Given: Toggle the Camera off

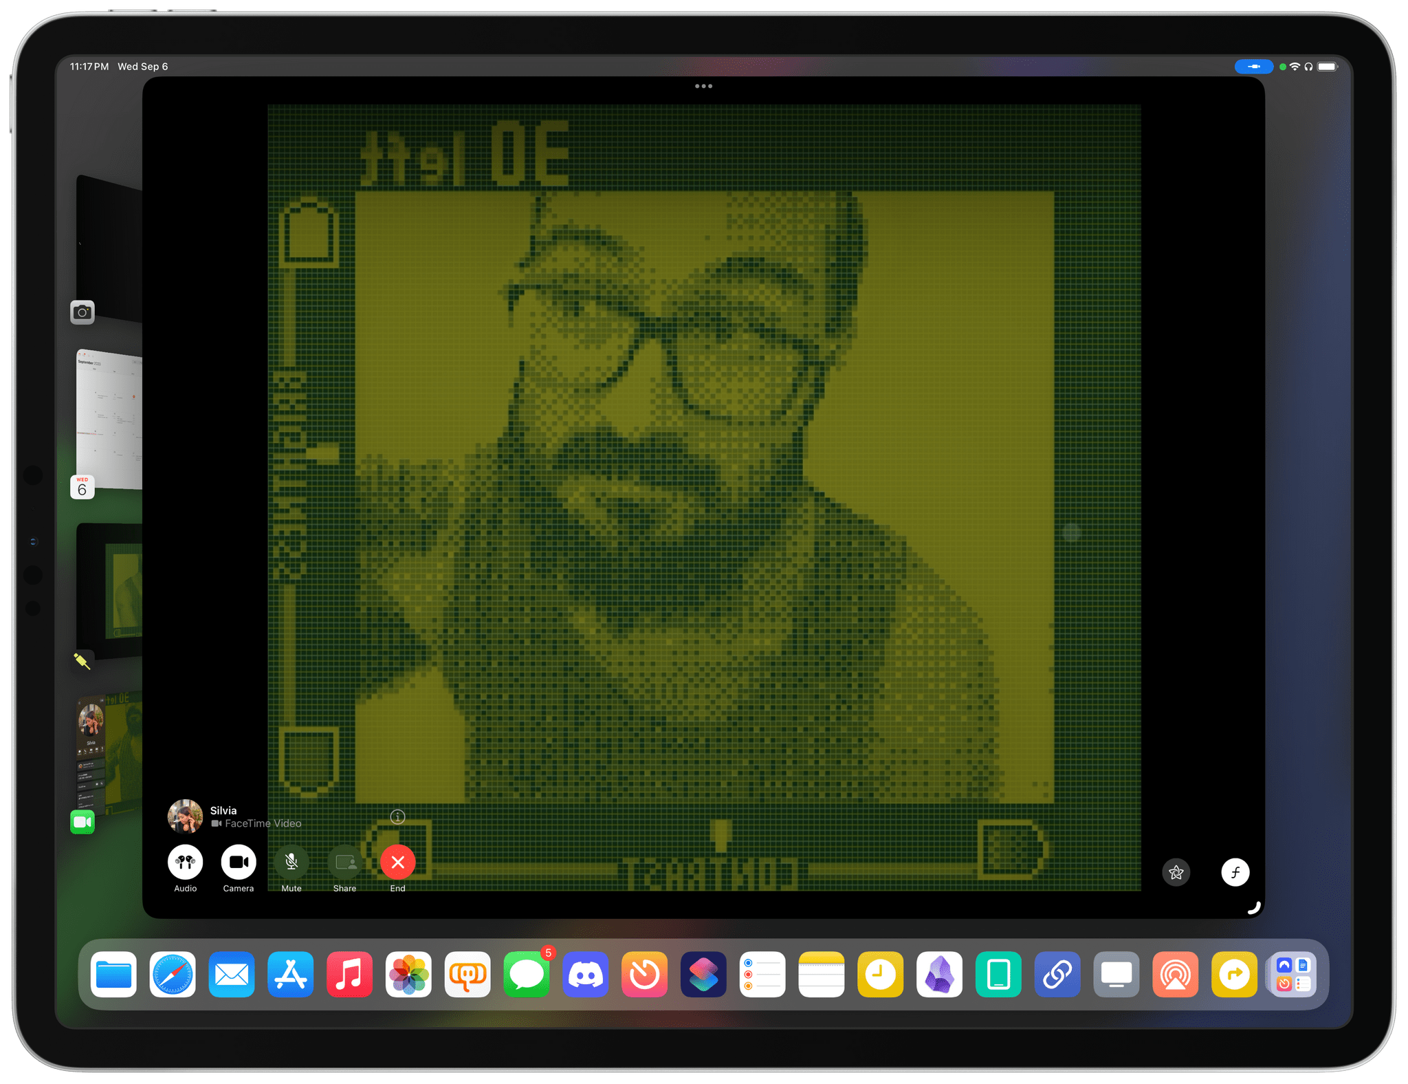Looking at the screenshot, I should pyautogui.click(x=238, y=863).
